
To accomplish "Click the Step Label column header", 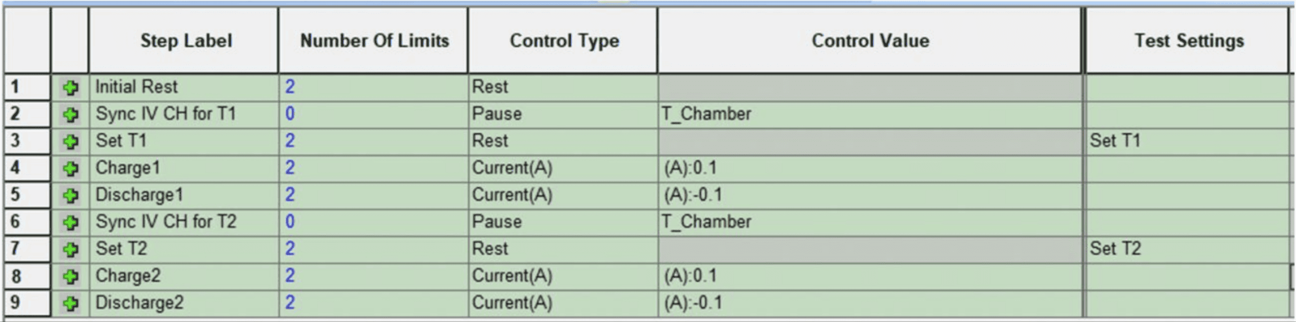I will tap(186, 40).
